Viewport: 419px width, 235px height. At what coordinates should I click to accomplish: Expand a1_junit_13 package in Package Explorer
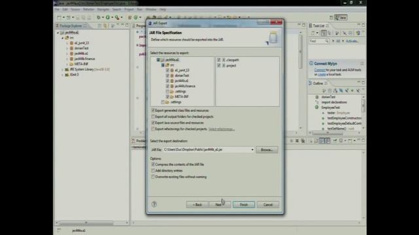tap(67, 43)
